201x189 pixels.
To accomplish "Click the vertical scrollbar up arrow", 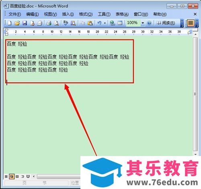I will (195, 35).
